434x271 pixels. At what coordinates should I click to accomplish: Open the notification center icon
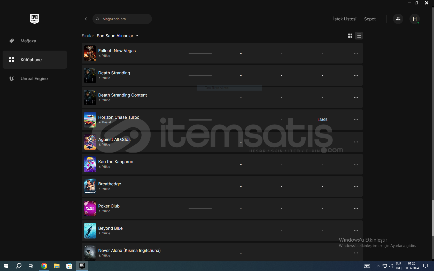pos(425,266)
